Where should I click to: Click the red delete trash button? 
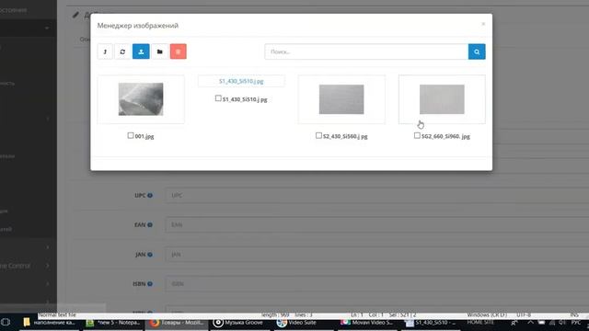click(x=178, y=51)
